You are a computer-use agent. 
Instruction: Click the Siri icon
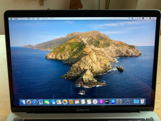click(x=150, y=18)
